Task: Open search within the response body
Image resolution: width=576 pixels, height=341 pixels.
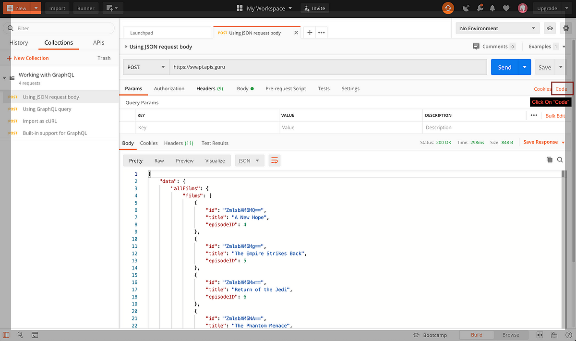Action: (560, 159)
